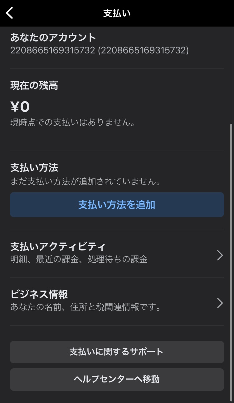Click 支払い方法を追加 button

coord(117,205)
